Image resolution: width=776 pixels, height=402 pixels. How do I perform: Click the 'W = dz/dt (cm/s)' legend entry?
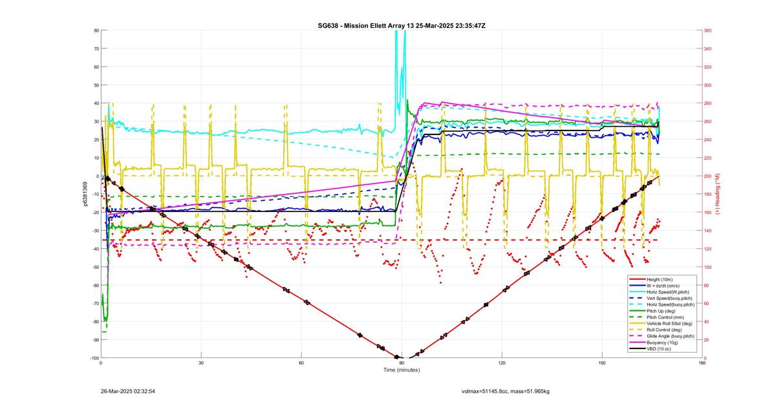click(663, 286)
